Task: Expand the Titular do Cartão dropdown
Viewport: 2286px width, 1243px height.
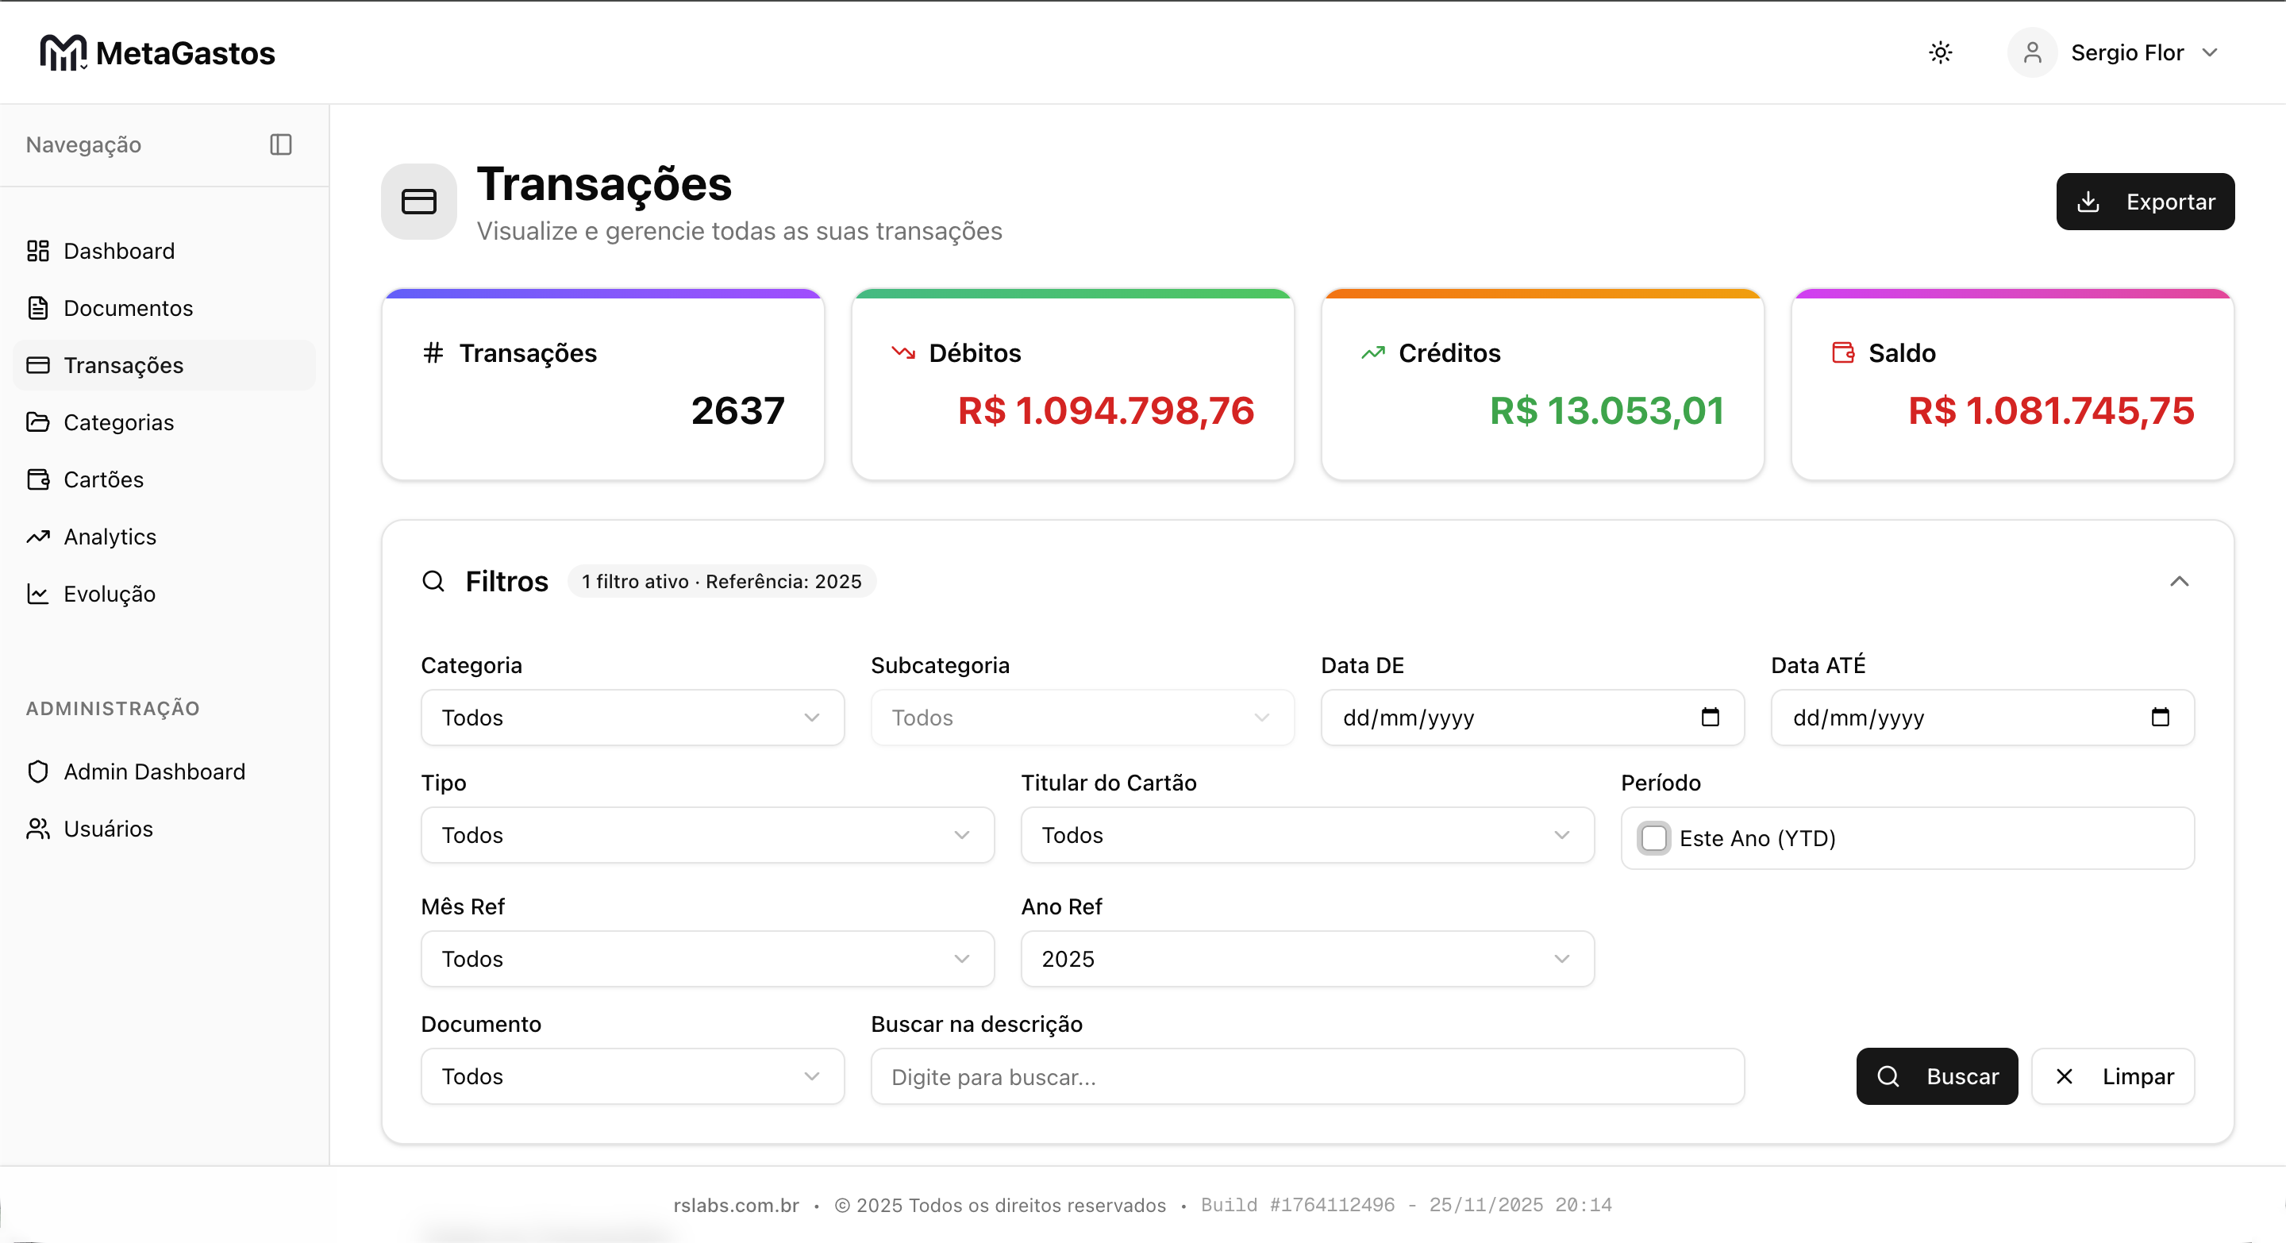Action: coord(1307,835)
